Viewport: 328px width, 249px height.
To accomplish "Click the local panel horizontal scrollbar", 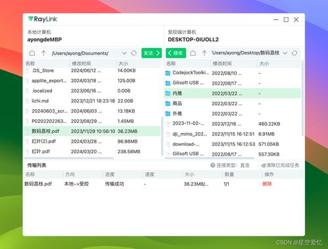I will click(x=69, y=158).
